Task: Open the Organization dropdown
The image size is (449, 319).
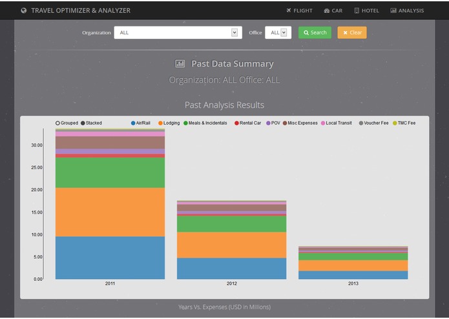Action: (178, 33)
